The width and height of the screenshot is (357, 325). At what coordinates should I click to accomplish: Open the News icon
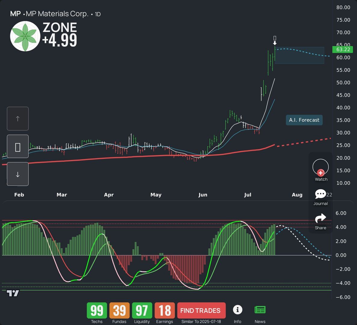click(260, 310)
